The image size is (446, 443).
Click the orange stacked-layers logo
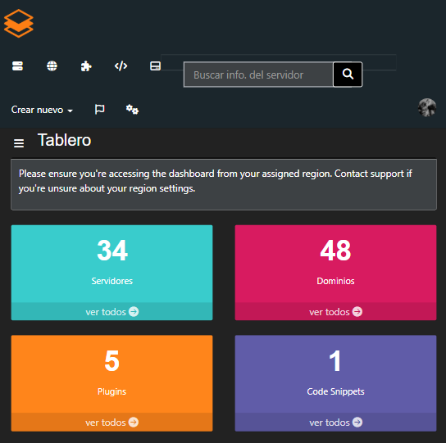coord(19,23)
